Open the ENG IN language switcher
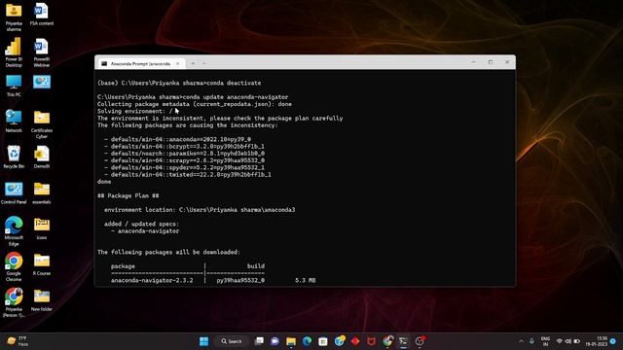Screen dimensions: 623x350 tap(545, 341)
